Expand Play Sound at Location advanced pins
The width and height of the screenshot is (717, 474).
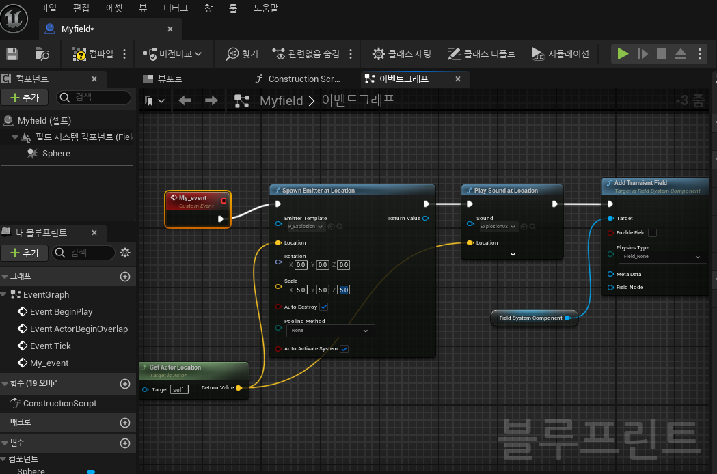(513, 254)
